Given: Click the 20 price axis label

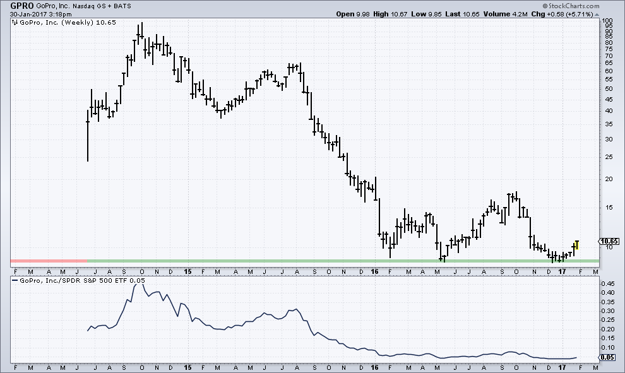Looking at the screenshot, I should (609, 179).
